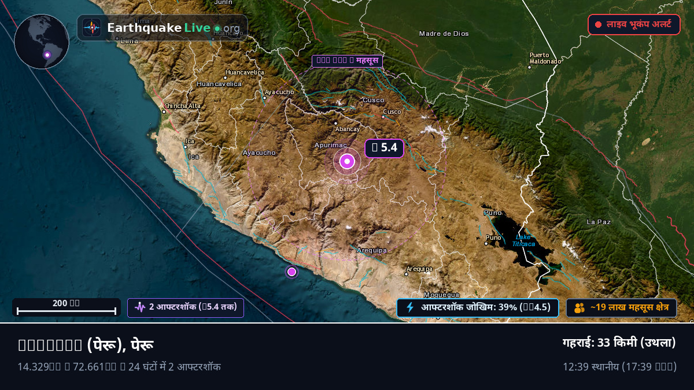Click the red dot in the live alert badge

pos(599,25)
